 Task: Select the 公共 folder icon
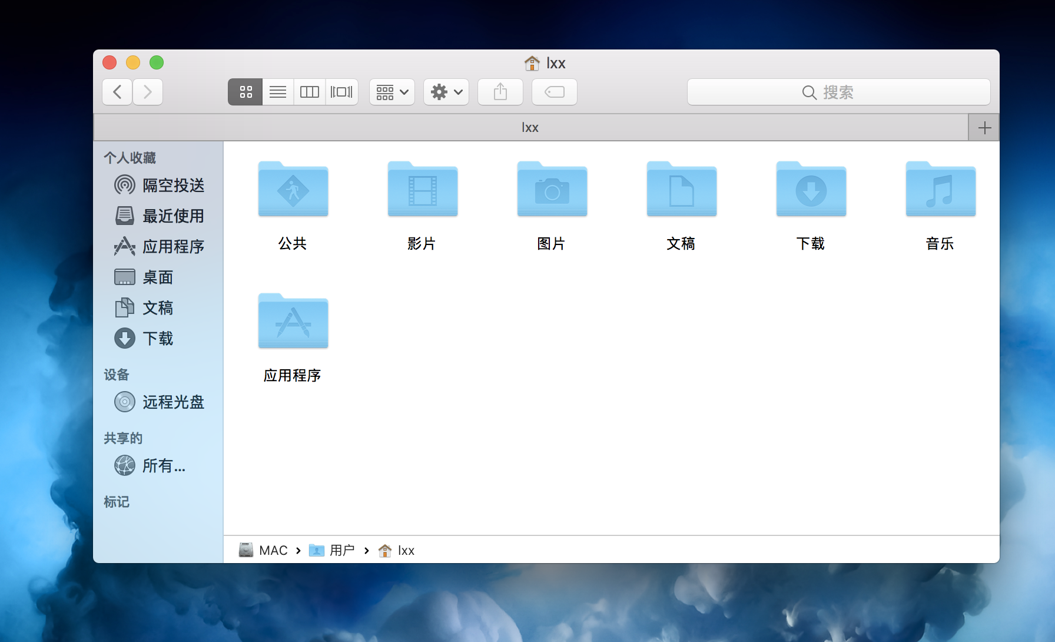tap(293, 189)
